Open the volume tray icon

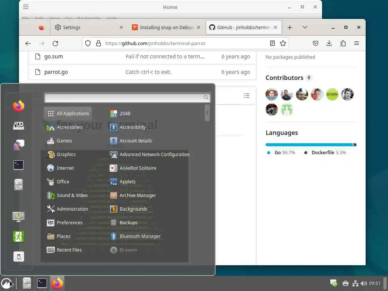pos(363,283)
